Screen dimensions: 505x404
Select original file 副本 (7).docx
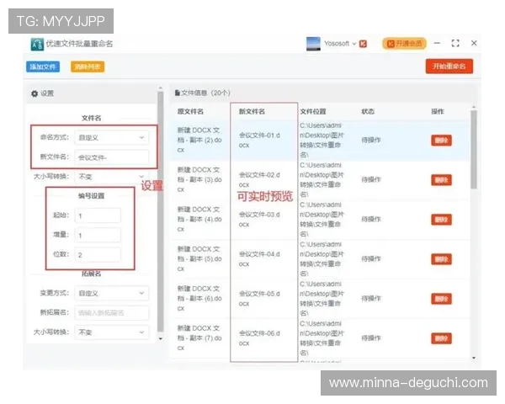click(x=199, y=338)
